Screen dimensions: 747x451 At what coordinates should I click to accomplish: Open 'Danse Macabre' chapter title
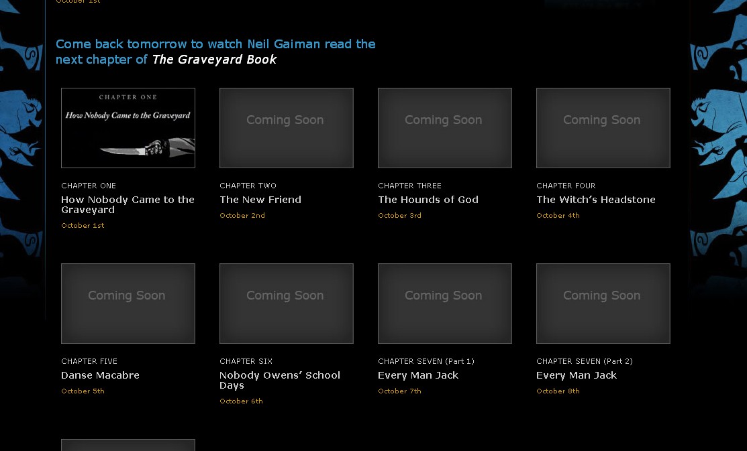click(x=100, y=375)
